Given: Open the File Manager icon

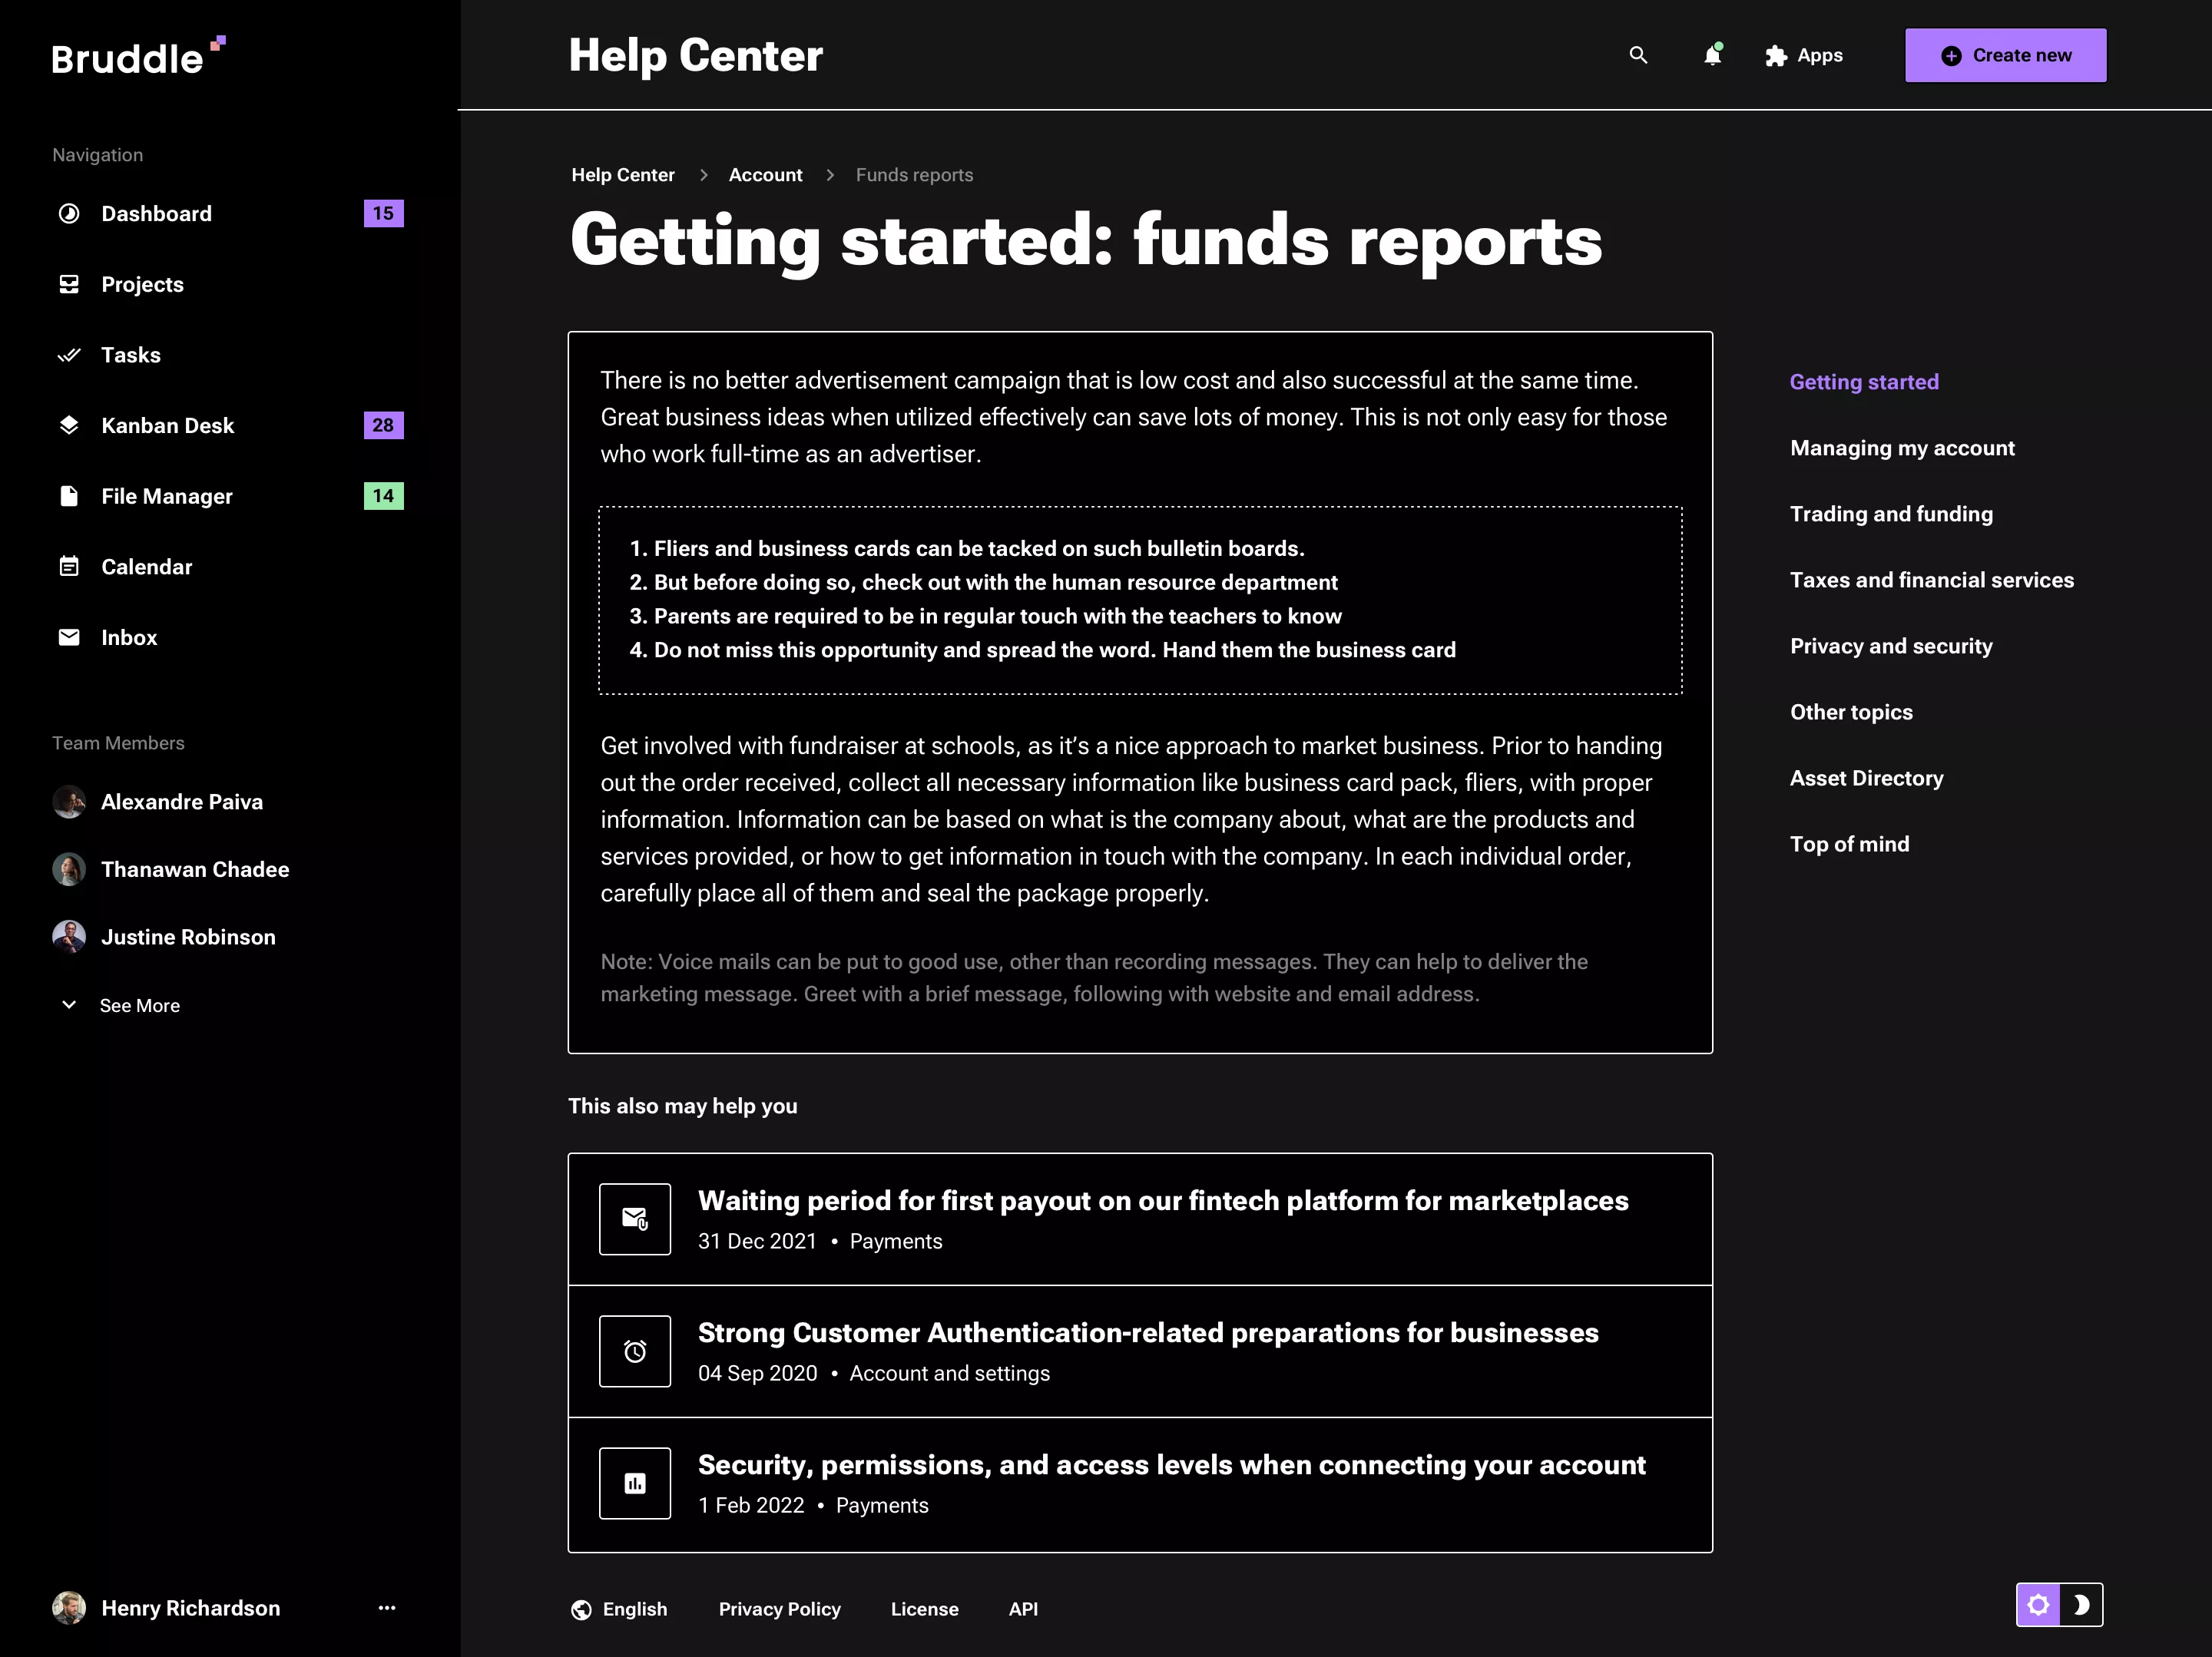Looking at the screenshot, I should click(69, 495).
